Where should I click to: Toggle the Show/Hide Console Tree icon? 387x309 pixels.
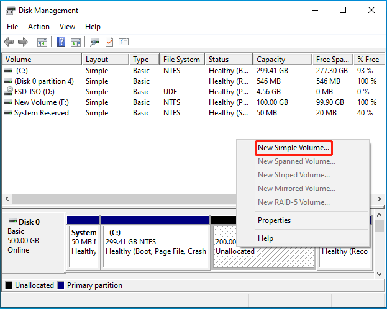click(42, 42)
